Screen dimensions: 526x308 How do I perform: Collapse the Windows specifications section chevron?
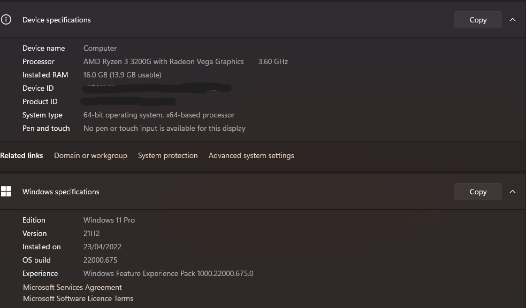pyautogui.click(x=513, y=192)
